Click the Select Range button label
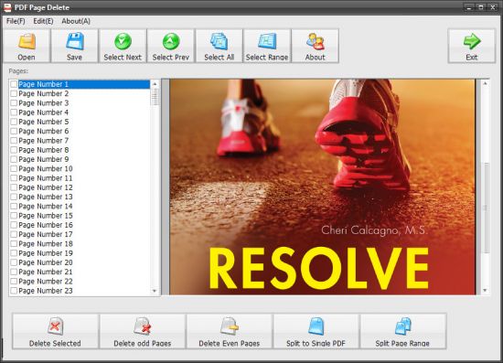Viewport: 503px width, 363px height. pyautogui.click(x=267, y=58)
